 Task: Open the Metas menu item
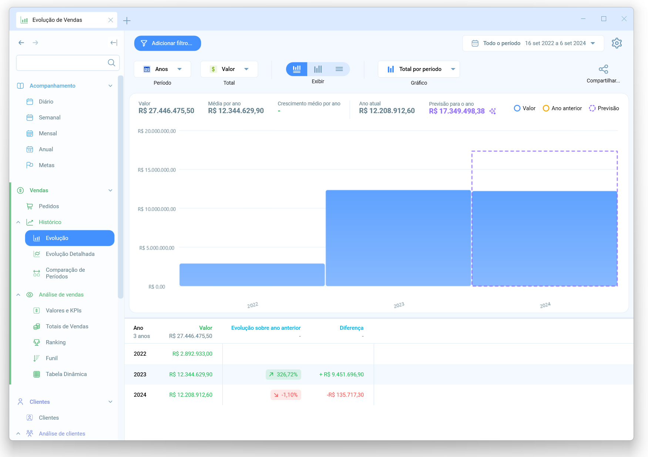[47, 165]
